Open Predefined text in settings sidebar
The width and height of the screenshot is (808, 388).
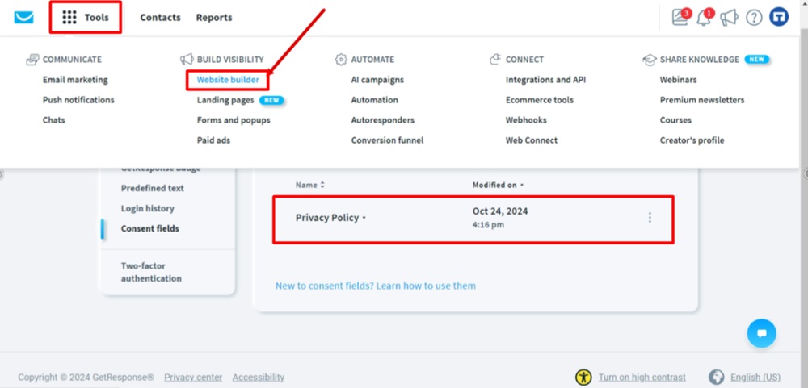[x=153, y=188]
